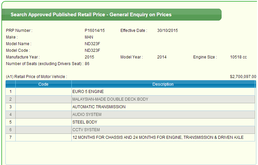Image resolution: width=258 pixels, height=165 pixels.
Task: Click the Search Approved Published Retail Price heading
Action: [x=91, y=15]
